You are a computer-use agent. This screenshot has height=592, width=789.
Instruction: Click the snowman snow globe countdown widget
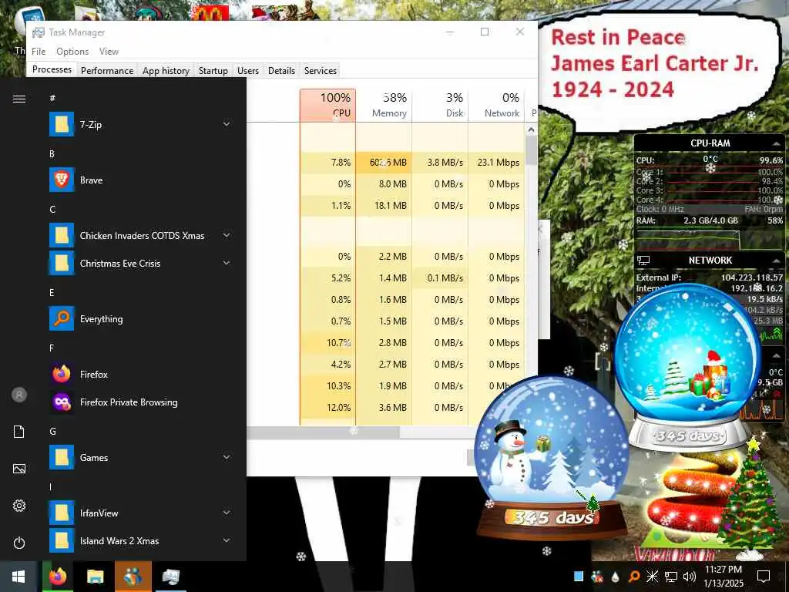(x=552, y=458)
